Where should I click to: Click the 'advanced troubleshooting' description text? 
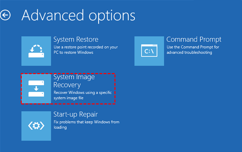click(189, 53)
